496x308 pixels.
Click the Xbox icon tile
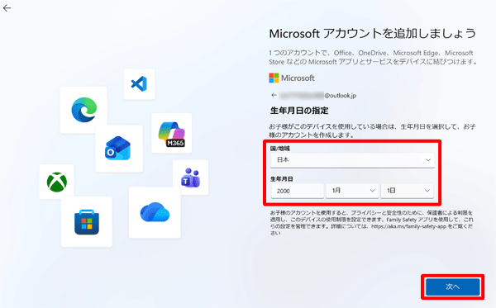point(56,182)
